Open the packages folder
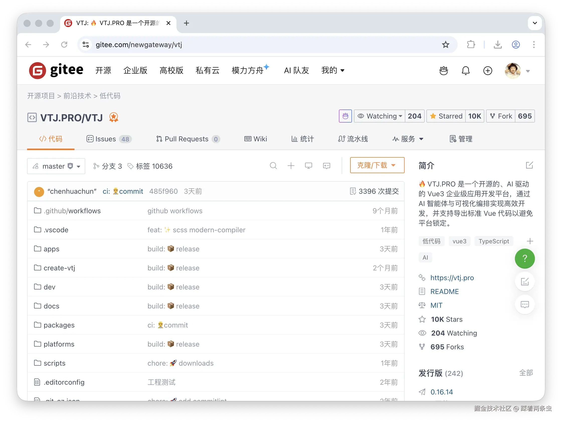Screen dimensions: 562x422 pos(59,325)
